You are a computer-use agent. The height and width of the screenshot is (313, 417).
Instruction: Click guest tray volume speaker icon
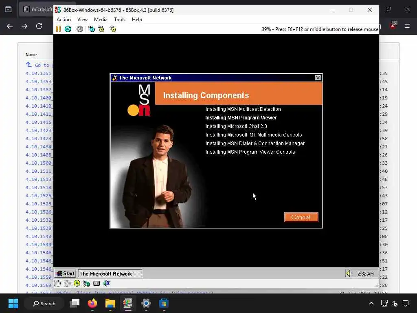[349, 273]
